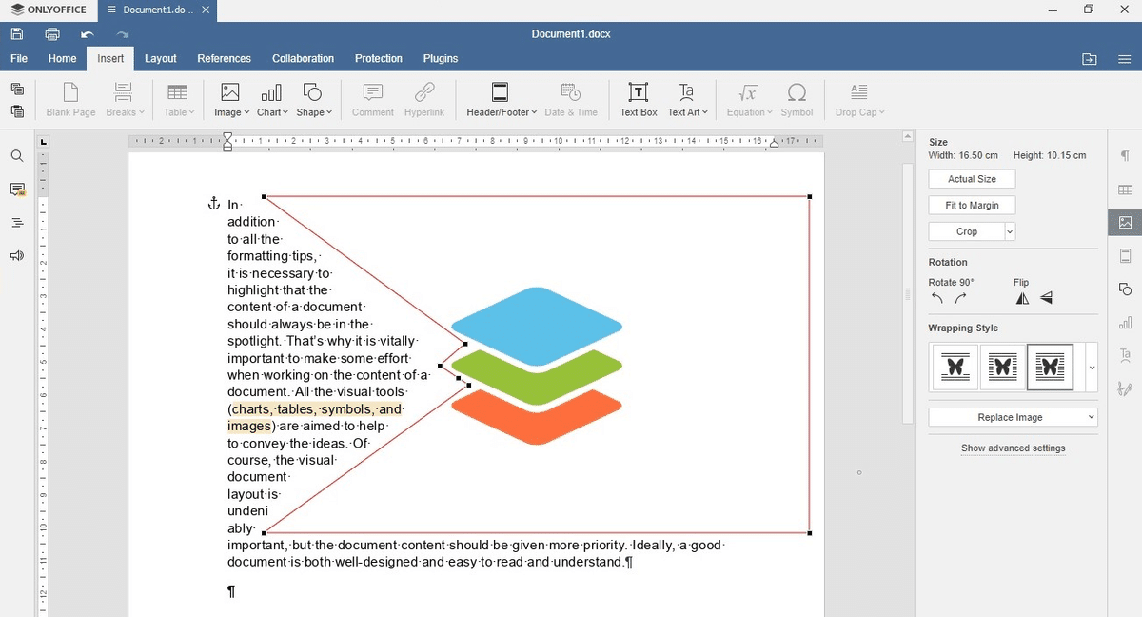Click Open file location icon
This screenshot has width=1142, height=617.
(1090, 59)
